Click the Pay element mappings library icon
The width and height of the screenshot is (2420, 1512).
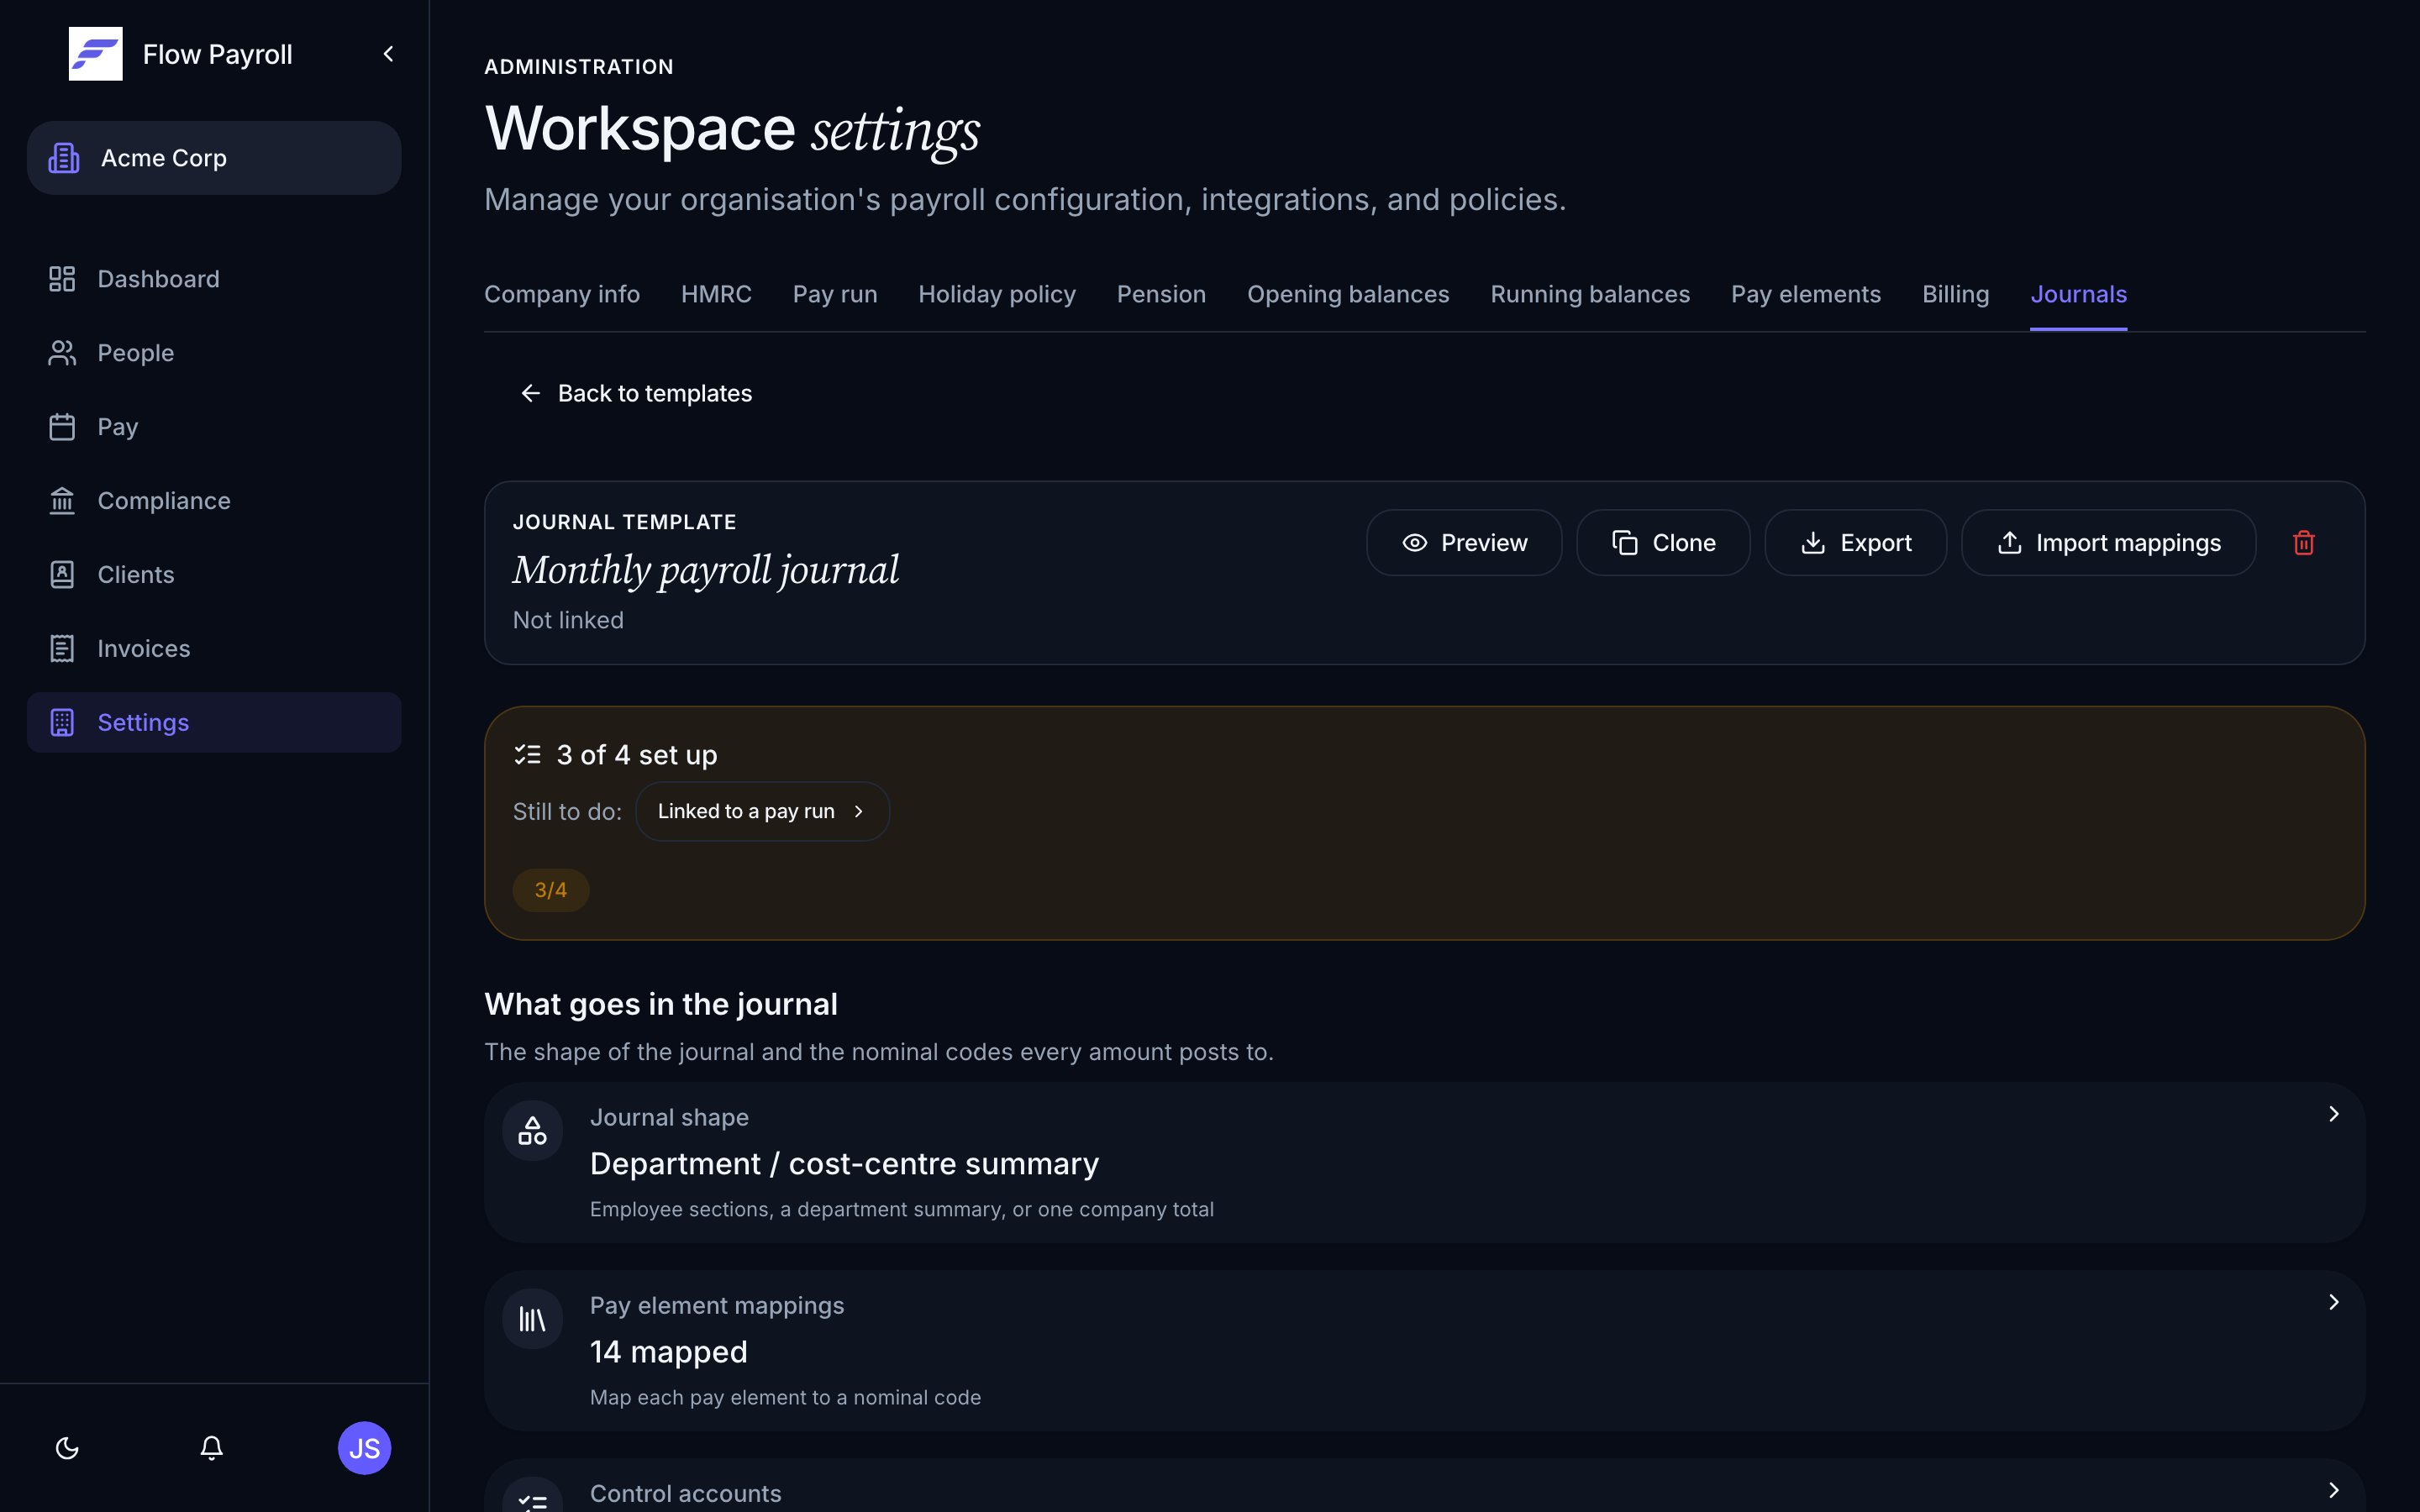(x=532, y=1320)
